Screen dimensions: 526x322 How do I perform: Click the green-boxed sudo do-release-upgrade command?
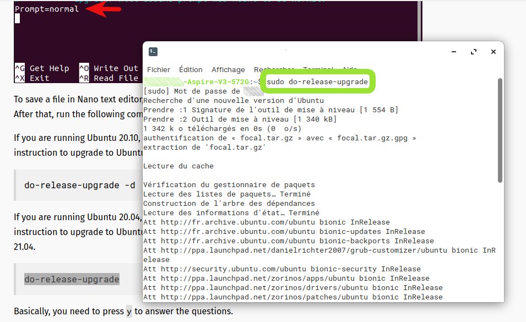coord(317,81)
